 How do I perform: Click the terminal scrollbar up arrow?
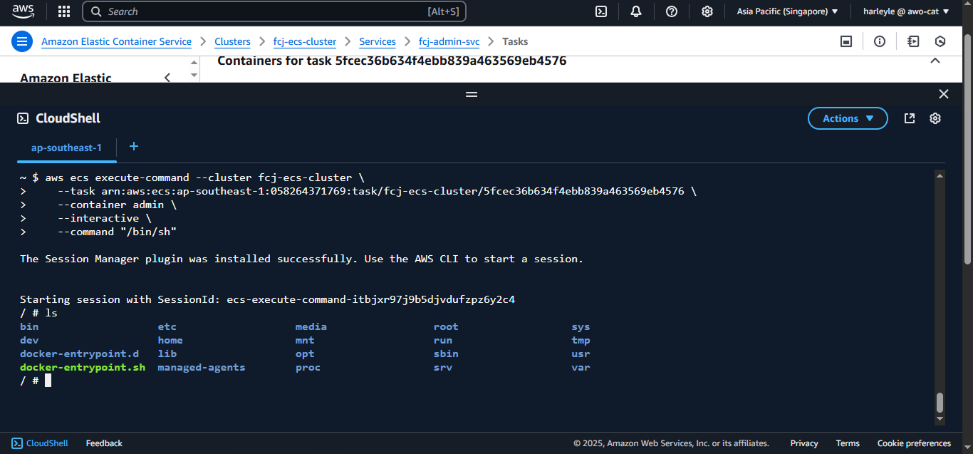(x=940, y=175)
